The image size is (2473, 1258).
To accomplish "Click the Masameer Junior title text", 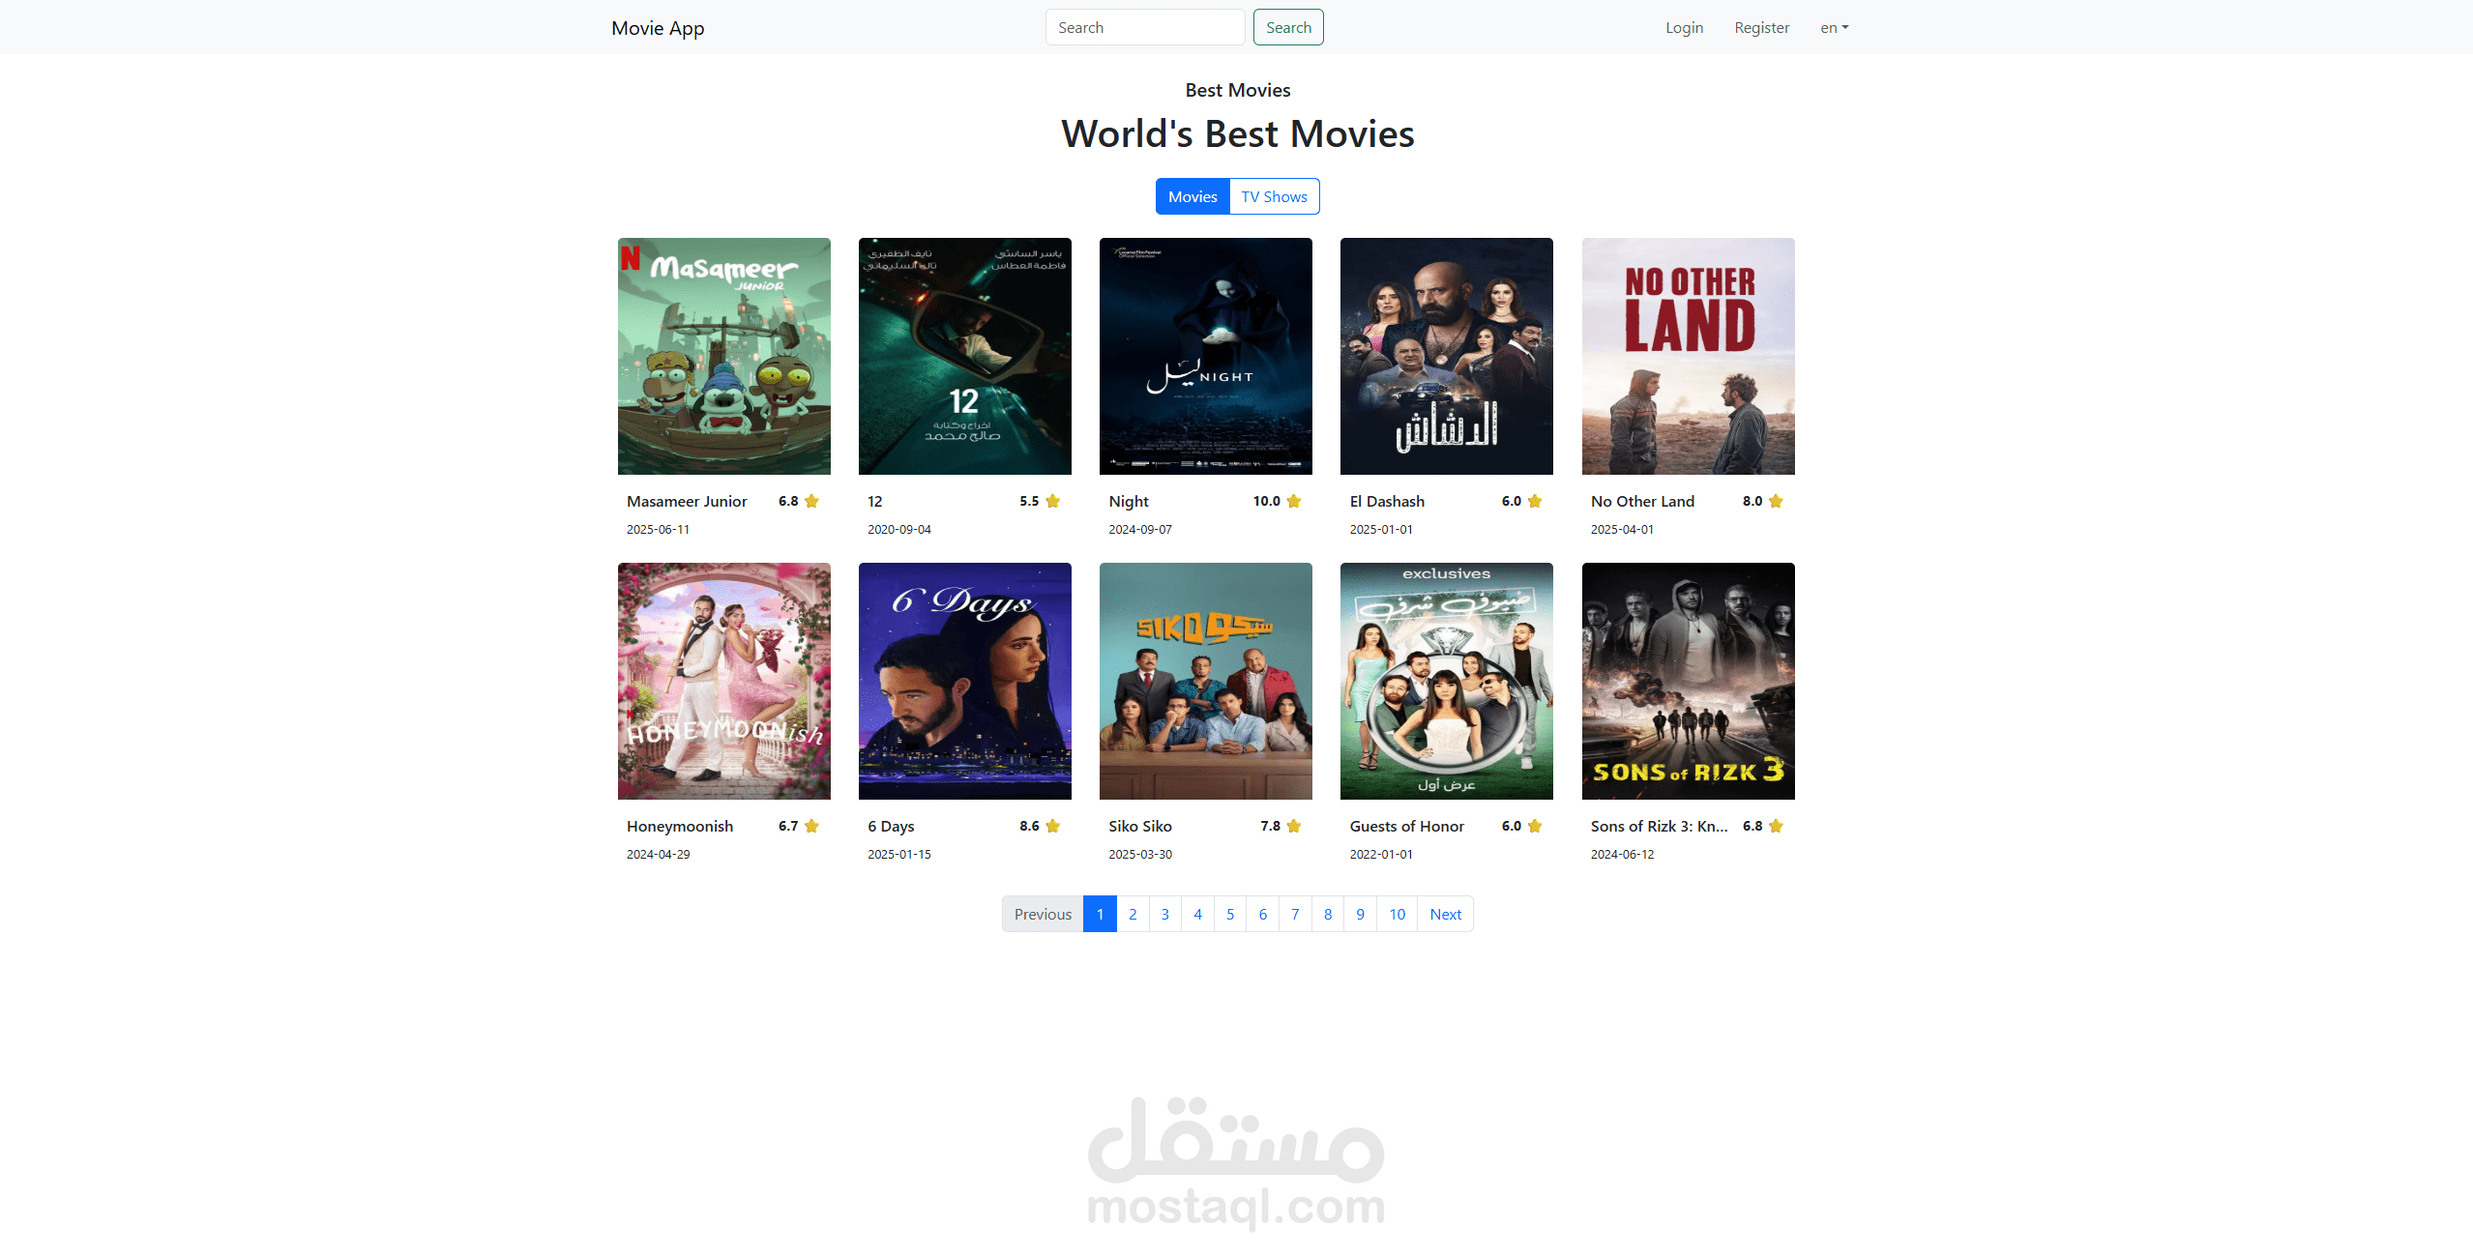I will [687, 501].
